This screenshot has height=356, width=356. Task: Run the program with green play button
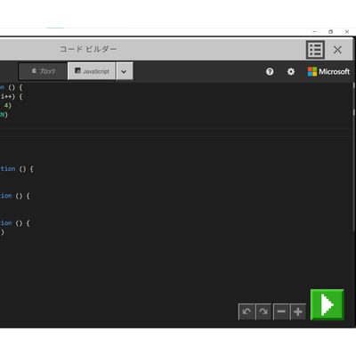pyautogui.click(x=328, y=304)
